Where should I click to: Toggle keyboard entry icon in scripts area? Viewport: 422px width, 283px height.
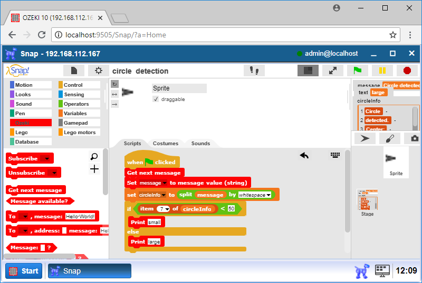(x=335, y=155)
